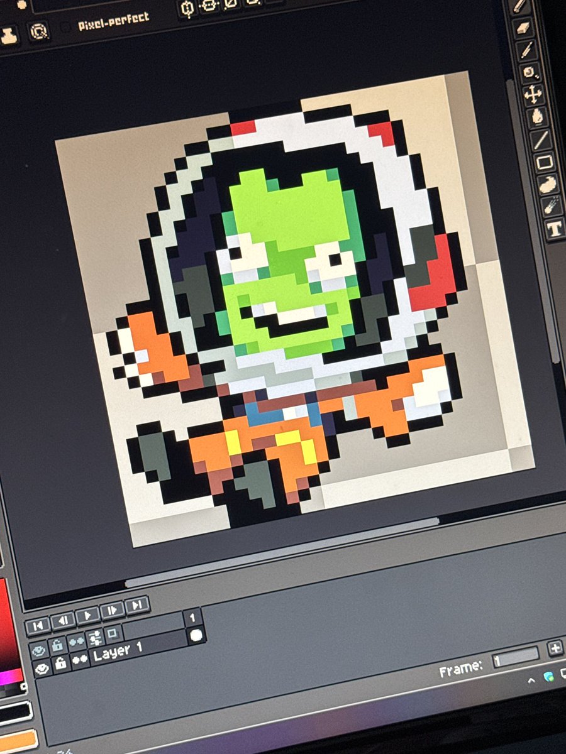Select the Zoom magnifier tool
Image resolution: width=566 pixels, height=754 pixels.
[x=530, y=72]
